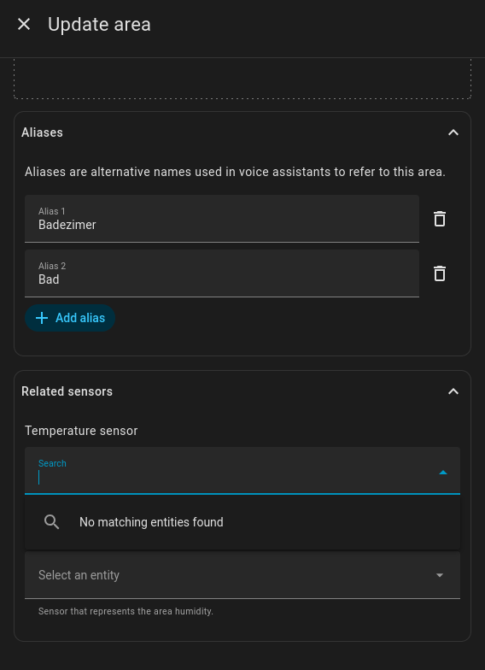Click the Update area title
This screenshot has width=485, height=670.
click(99, 24)
